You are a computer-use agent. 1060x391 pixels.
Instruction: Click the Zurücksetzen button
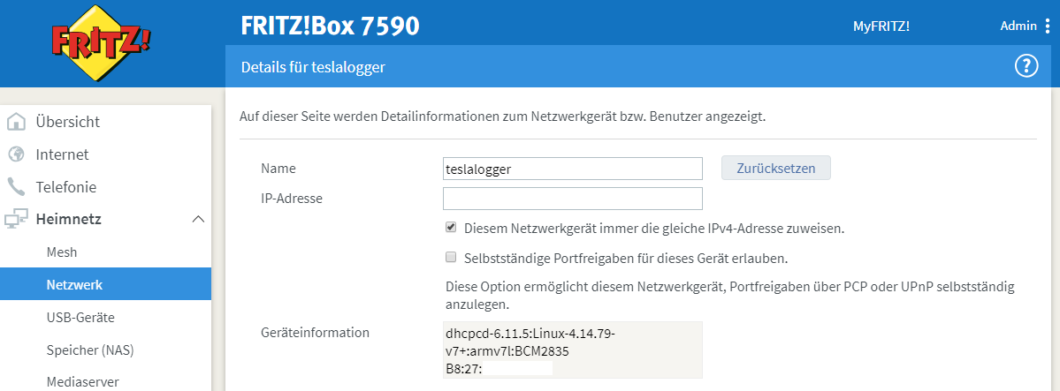pos(775,169)
